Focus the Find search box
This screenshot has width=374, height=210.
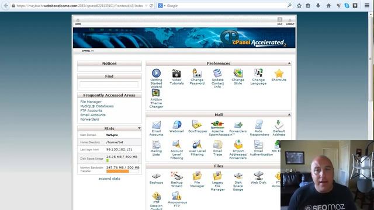[x=109, y=84]
